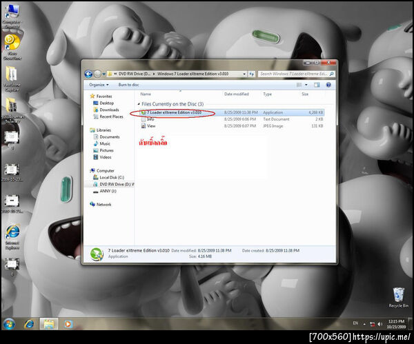The image size is (414, 344).
Task: Open Libraries in the navigation pane
Action: point(103,130)
